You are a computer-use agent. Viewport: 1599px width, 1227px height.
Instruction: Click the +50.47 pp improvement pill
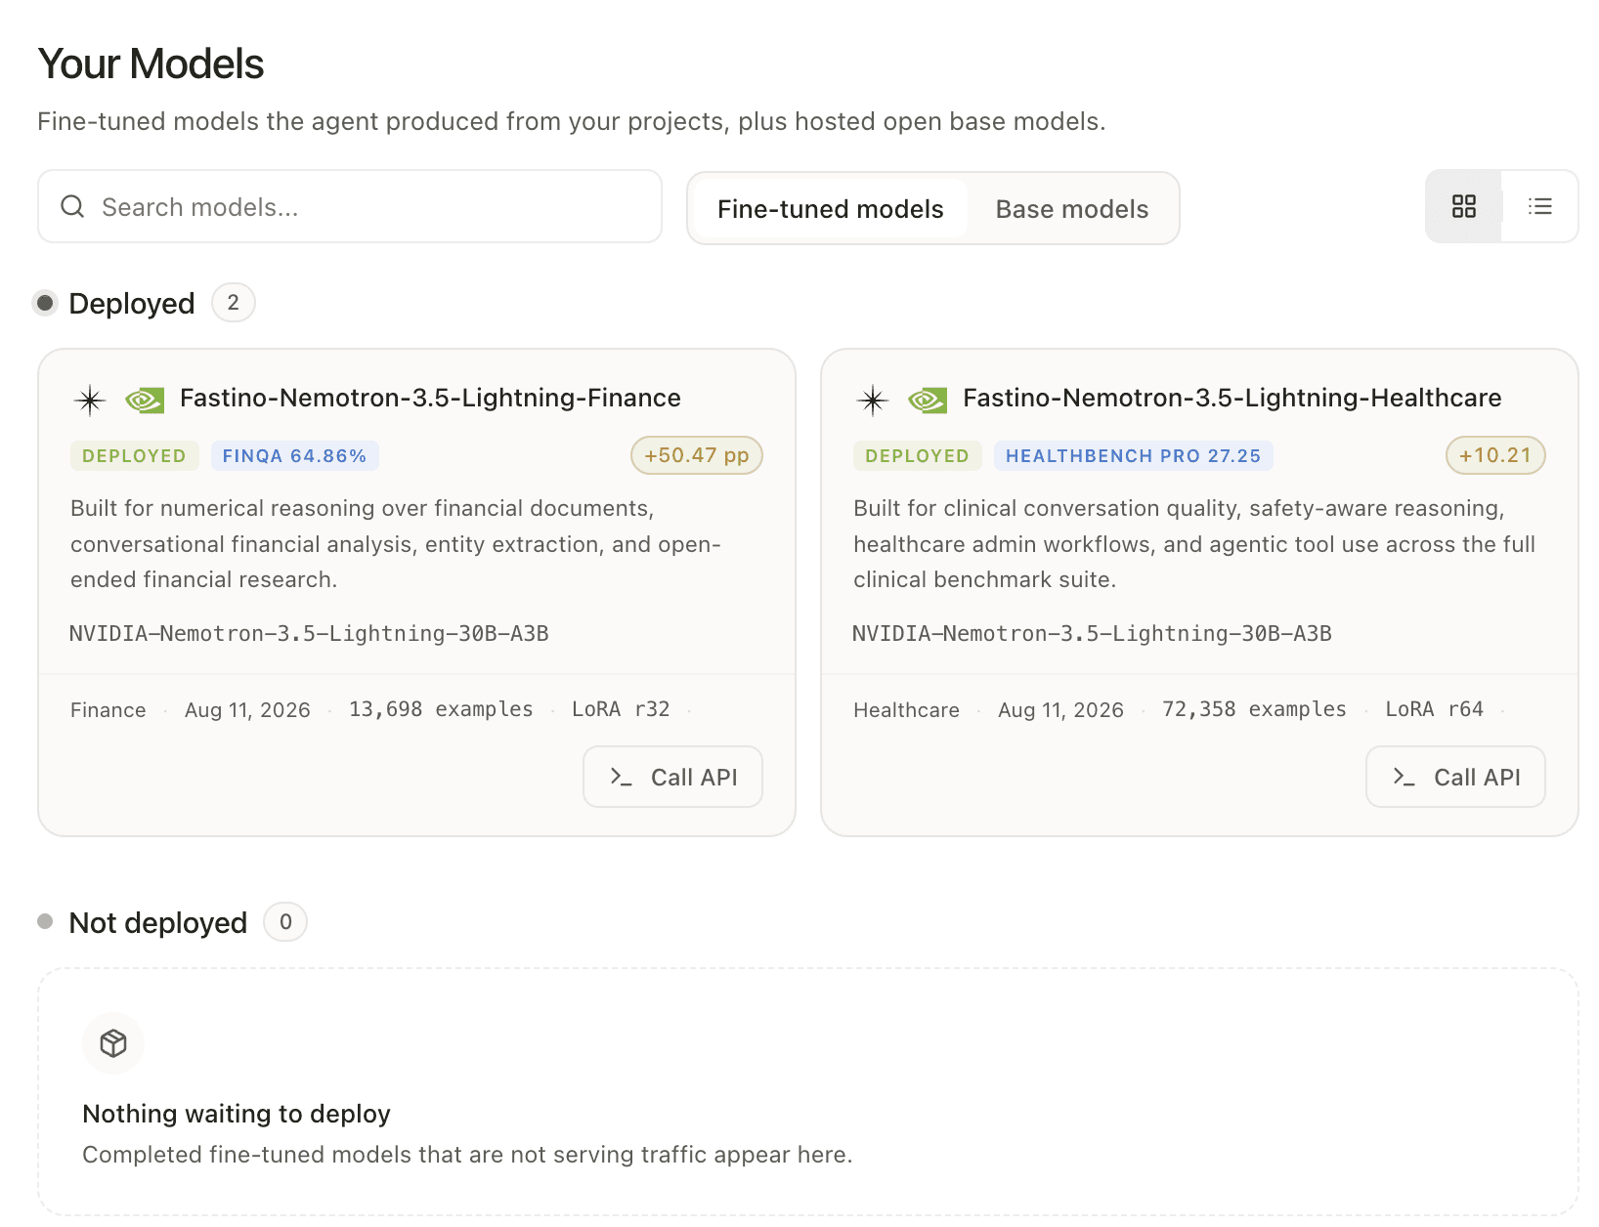point(697,455)
